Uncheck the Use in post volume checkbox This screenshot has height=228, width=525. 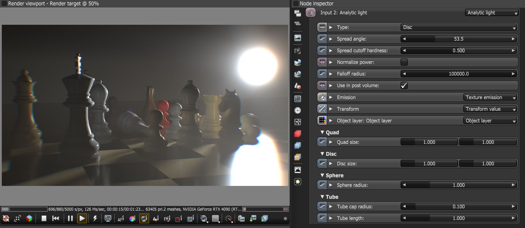click(404, 85)
